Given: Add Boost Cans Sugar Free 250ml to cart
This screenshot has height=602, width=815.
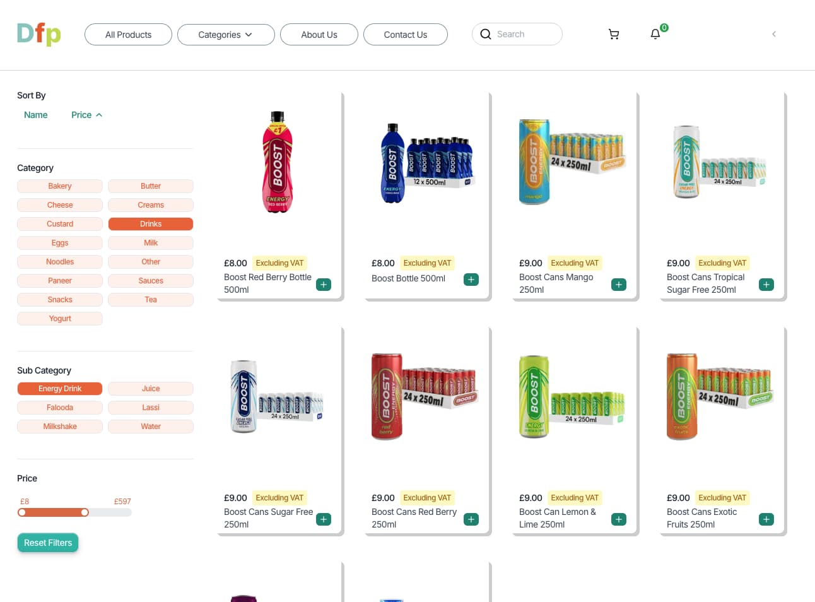Looking at the screenshot, I should (x=324, y=519).
